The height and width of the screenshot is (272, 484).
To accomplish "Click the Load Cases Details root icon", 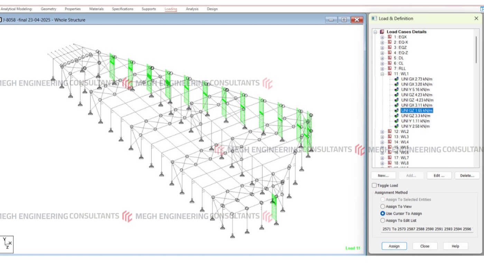I will click(x=382, y=32).
